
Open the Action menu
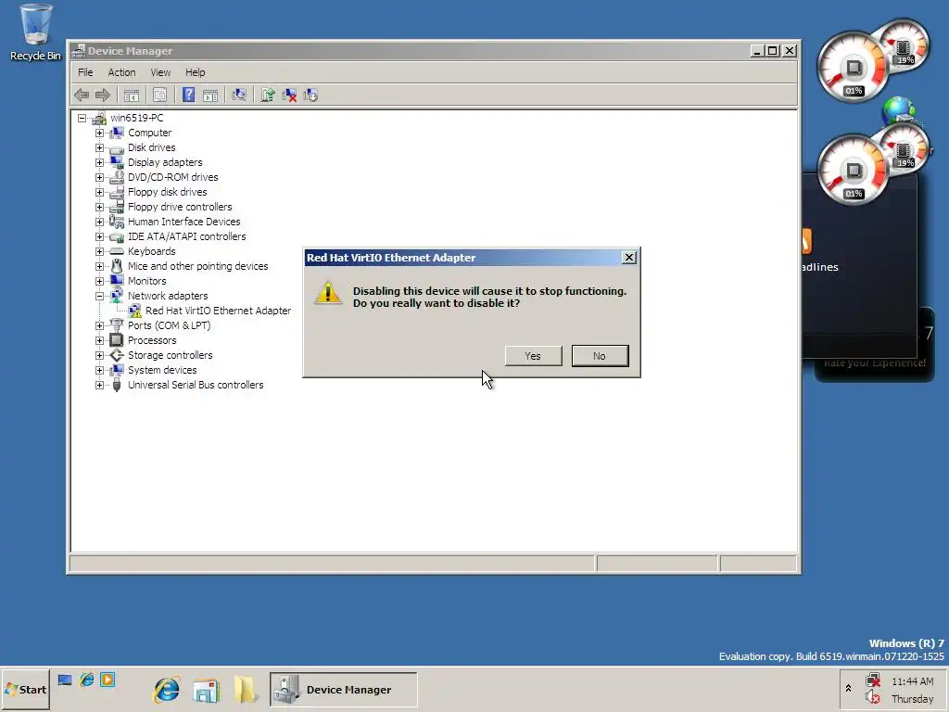(x=121, y=72)
